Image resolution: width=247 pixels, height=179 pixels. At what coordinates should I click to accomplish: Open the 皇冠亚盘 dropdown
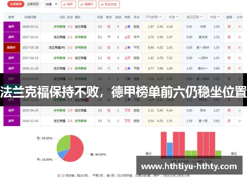(x=194, y=17)
